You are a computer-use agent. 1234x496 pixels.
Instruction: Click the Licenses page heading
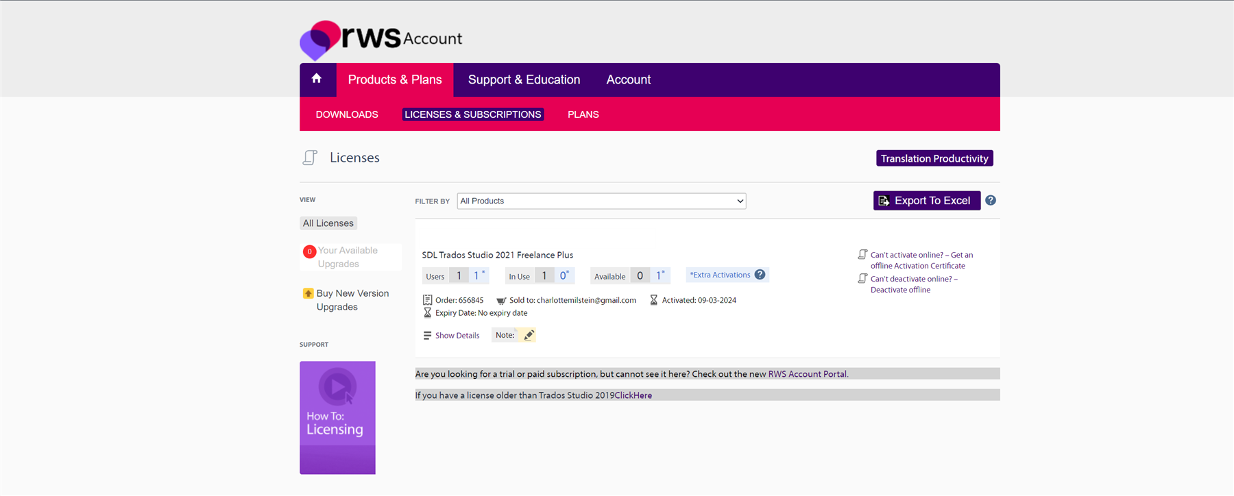pyautogui.click(x=354, y=158)
